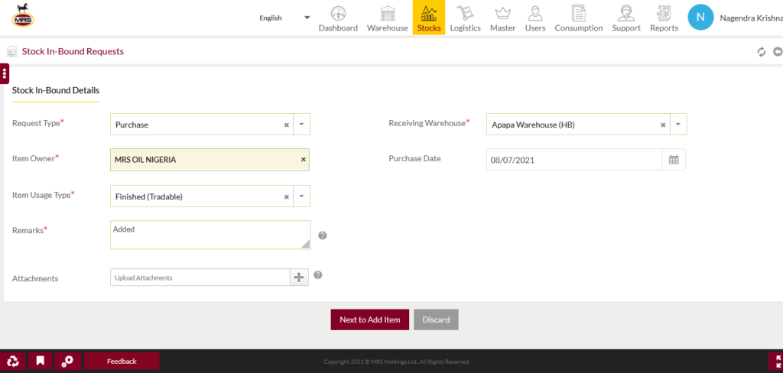Open the Reports menu

click(x=664, y=18)
